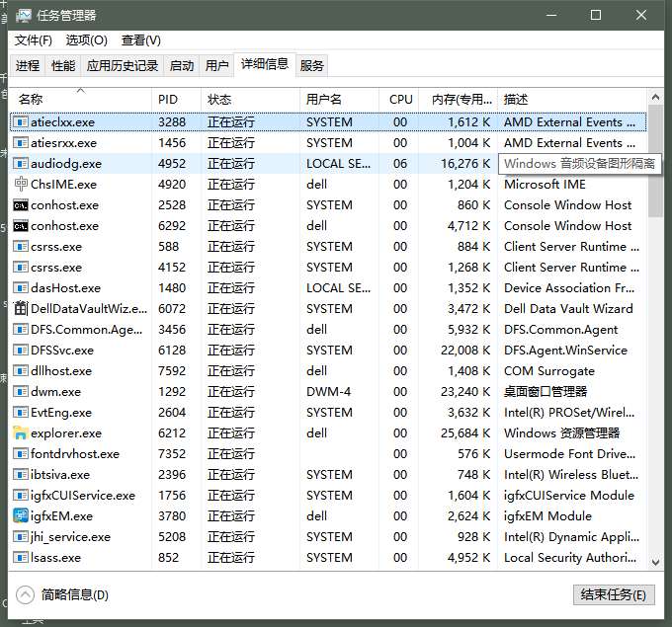Sort by the 名称 column header

[x=80, y=100]
